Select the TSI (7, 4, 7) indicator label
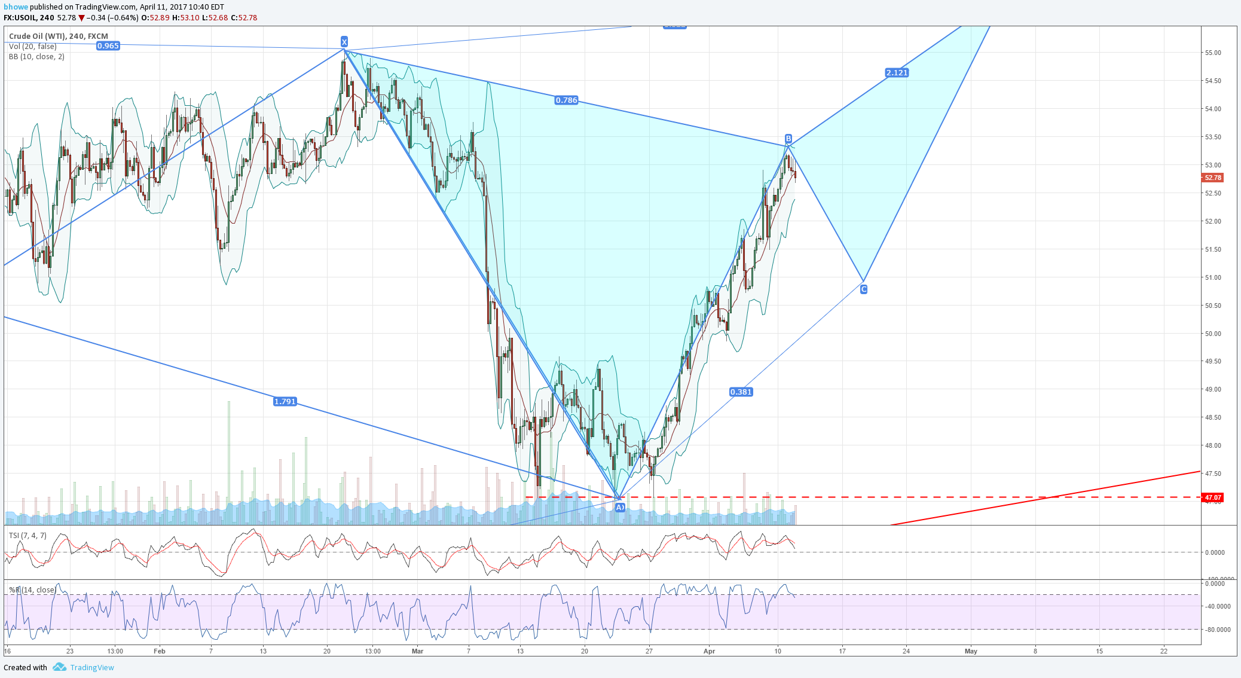1241x678 pixels. click(x=27, y=536)
